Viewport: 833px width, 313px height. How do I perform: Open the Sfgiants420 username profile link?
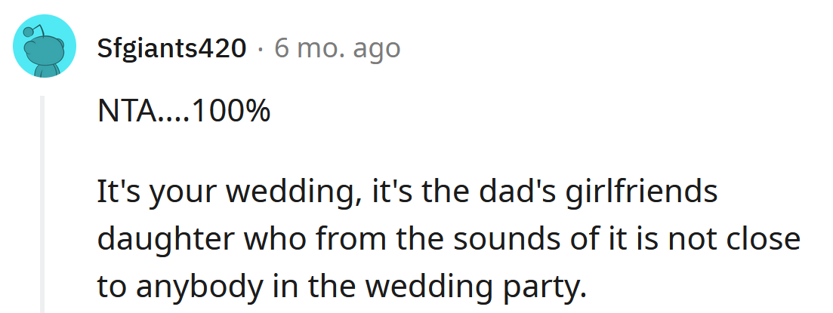pos(172,48)
